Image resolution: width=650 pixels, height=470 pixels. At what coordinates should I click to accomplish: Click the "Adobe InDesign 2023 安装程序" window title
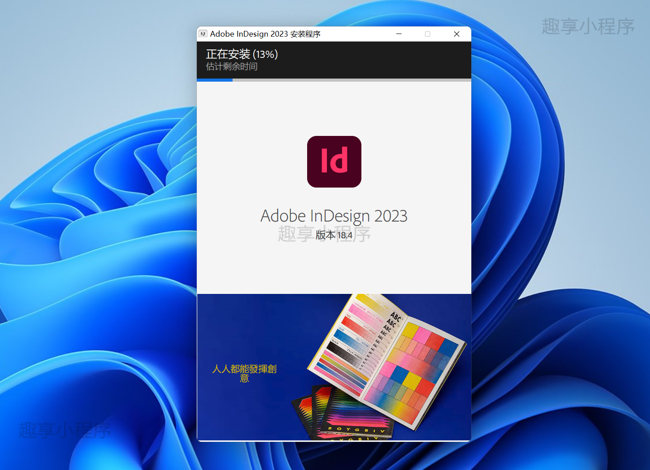[x=265, y=34]
